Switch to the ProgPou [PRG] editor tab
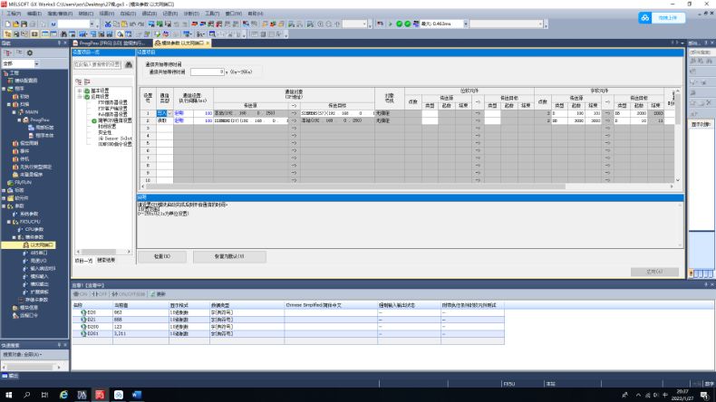Viewport: 716px width, 402px height. pos(111,43)
